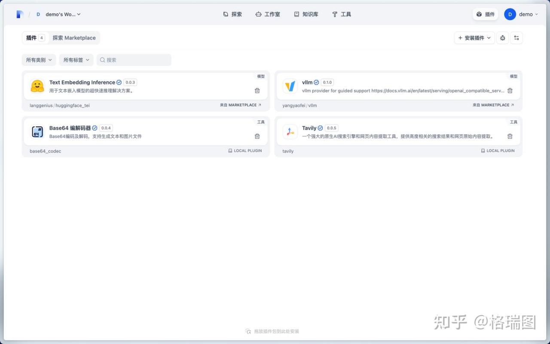The width and height of the screenshot is (550, 344).
Task: Delete the Tavily plugin with trash icon
Action: tap(510, 136)
